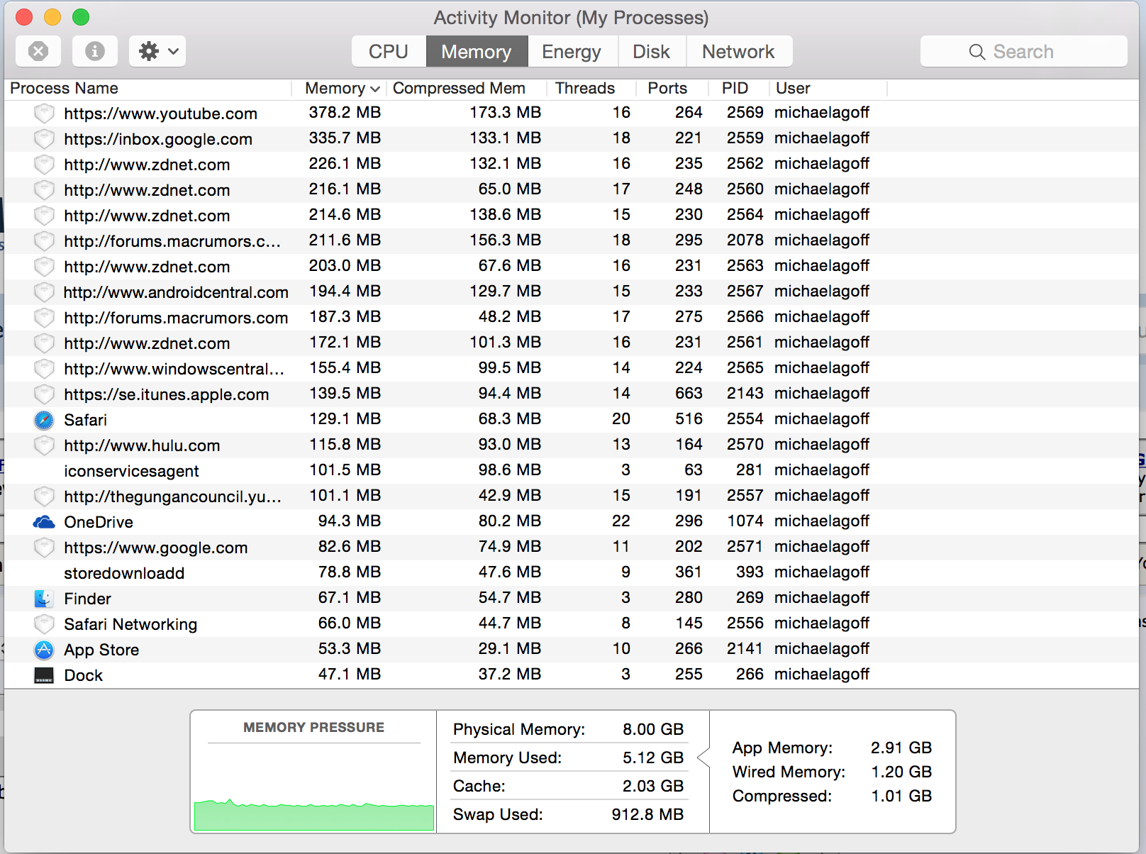Select the App Store process name
The width and height of the screenshot is (1146, 854).
tap(101, 650)
